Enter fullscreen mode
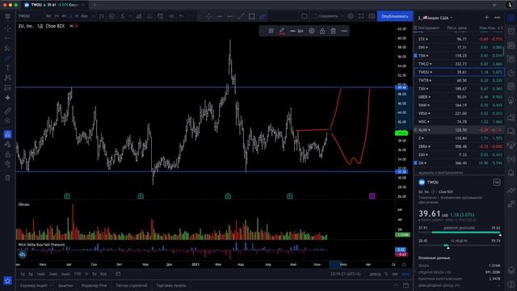Viewport: 517px width, 291px height. (x=361, y=16)
